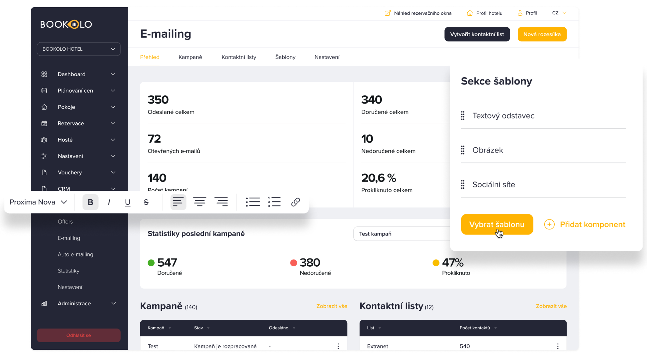Apply italic formatting
Viewport: 647px width, 359px height.
click(109, 202)
